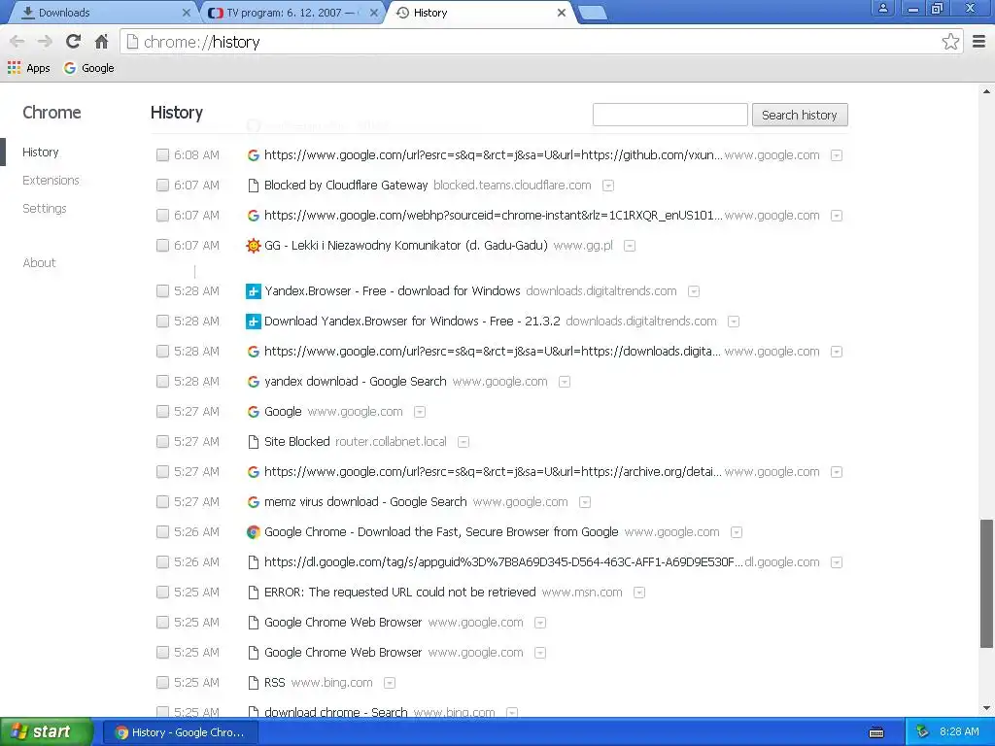
Task: Click the Google favicon beside yandex download search
Action: pyautogui.click(x=254, y=381)
